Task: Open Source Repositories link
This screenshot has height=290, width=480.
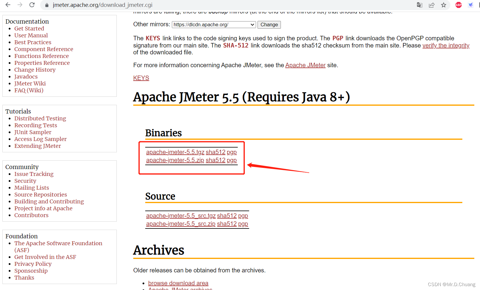Action: [41, 194]
